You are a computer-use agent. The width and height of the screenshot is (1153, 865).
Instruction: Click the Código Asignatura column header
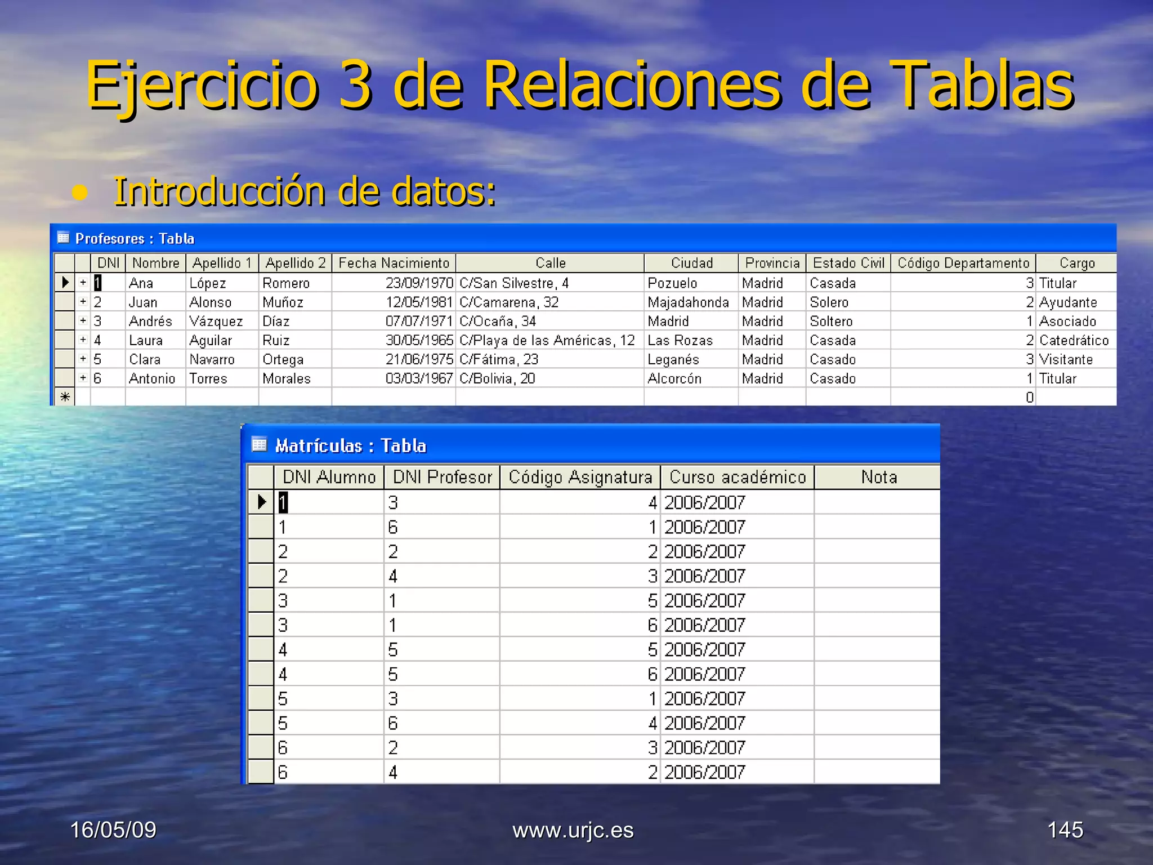click(580, 477)
